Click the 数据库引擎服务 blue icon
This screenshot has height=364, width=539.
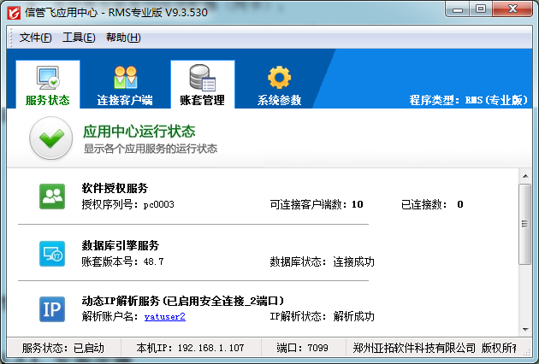click(52, 253)
